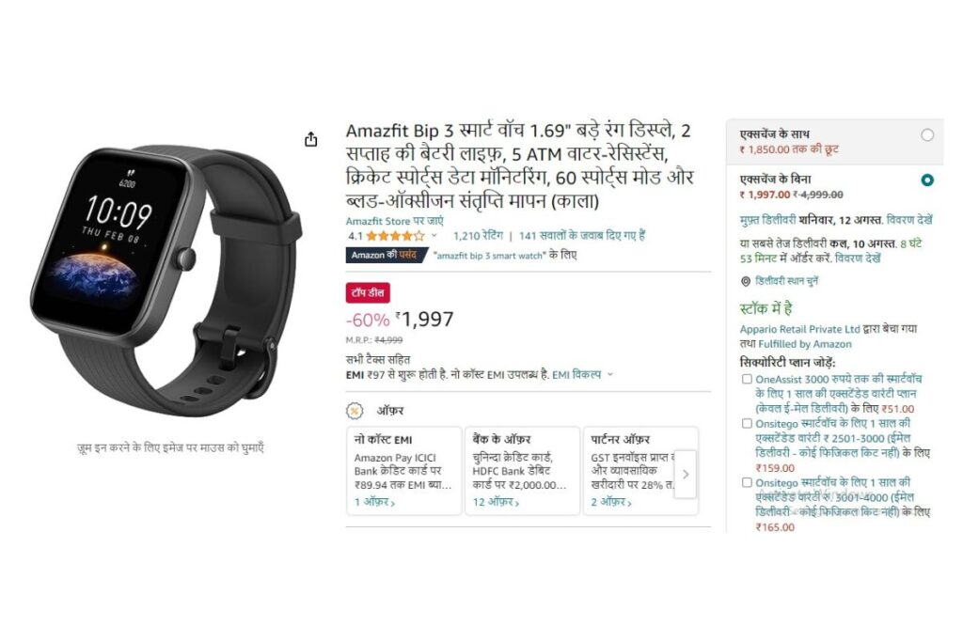Visit the Amazfit Store link
The height and width of the screenshot is (642, 963).
[x=394, y=221]
